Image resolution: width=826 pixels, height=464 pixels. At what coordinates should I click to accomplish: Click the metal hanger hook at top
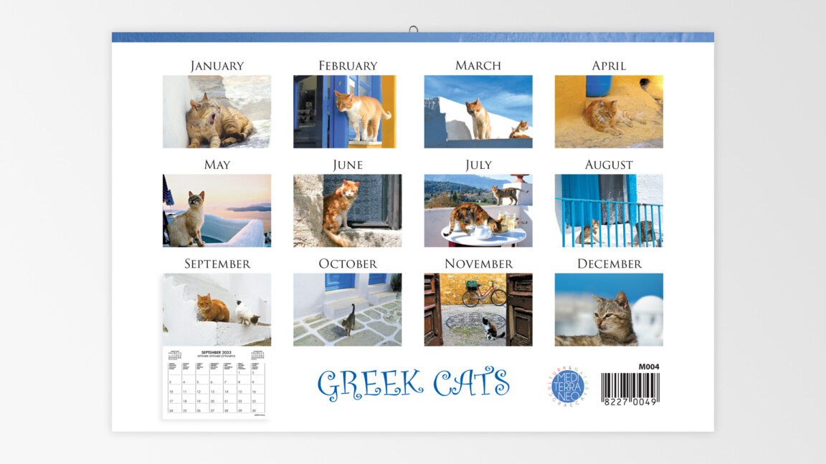click(414, 30)
